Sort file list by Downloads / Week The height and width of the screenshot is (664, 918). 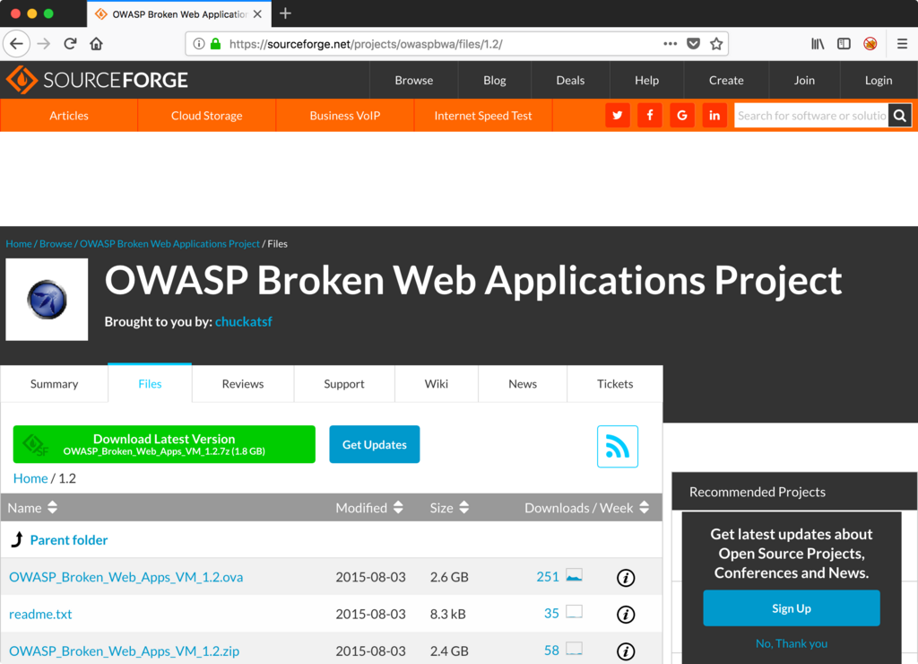pyautogui.click(x=587, y=508)
